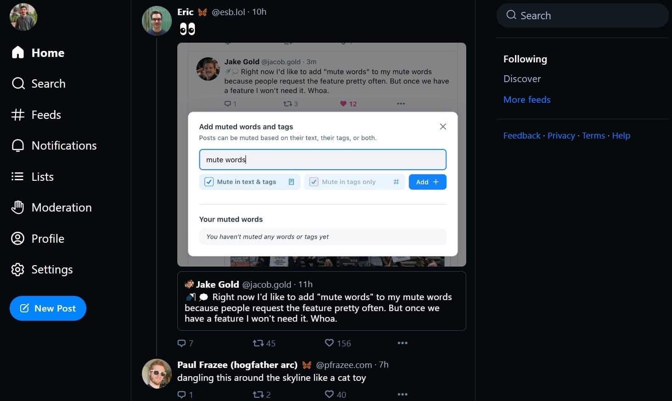Click the reply icon on Eric's post
Image resolution: width=672 pixels, height=401 pixels.
click(182, 343)
